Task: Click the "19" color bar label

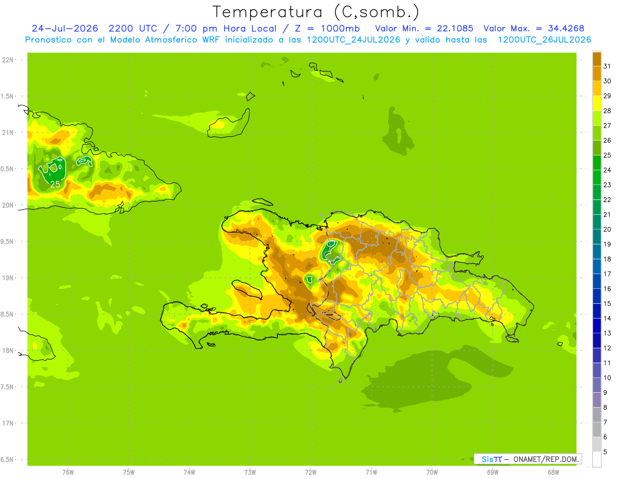Action: click(607, 244)
